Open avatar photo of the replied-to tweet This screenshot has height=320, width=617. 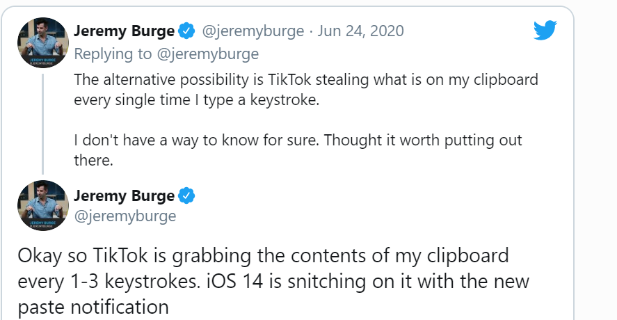43,42
